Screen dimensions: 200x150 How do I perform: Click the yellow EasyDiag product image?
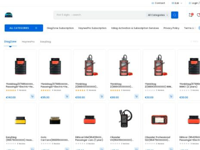click(20, 120)
